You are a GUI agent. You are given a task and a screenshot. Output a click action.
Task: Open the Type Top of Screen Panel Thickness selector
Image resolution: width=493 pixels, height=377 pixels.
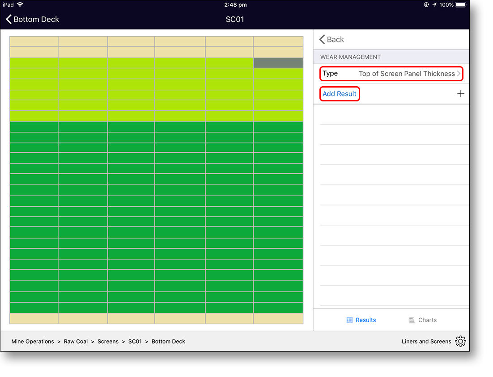pyautogui.click(x=391, y=74)
